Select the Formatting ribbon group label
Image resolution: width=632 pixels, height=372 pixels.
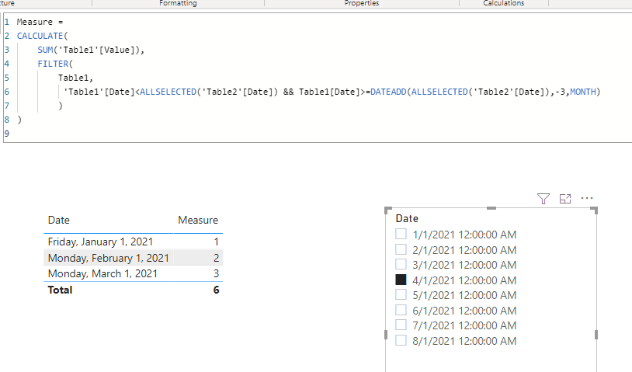click(178, 3)
